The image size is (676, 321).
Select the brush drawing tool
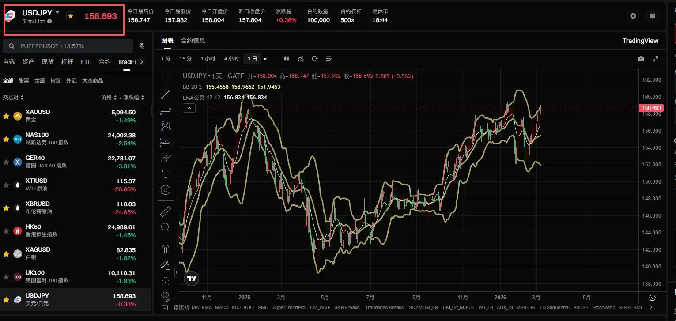pyautogui.click(x=166, y=158)
